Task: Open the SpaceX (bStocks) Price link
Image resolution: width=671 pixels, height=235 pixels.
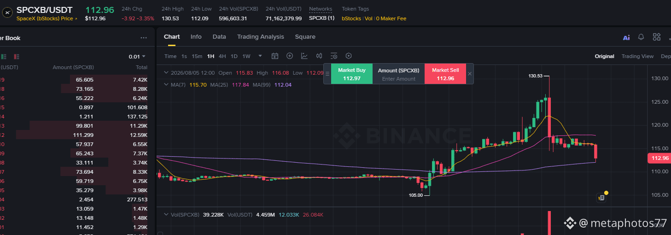Action: (47, 18)
